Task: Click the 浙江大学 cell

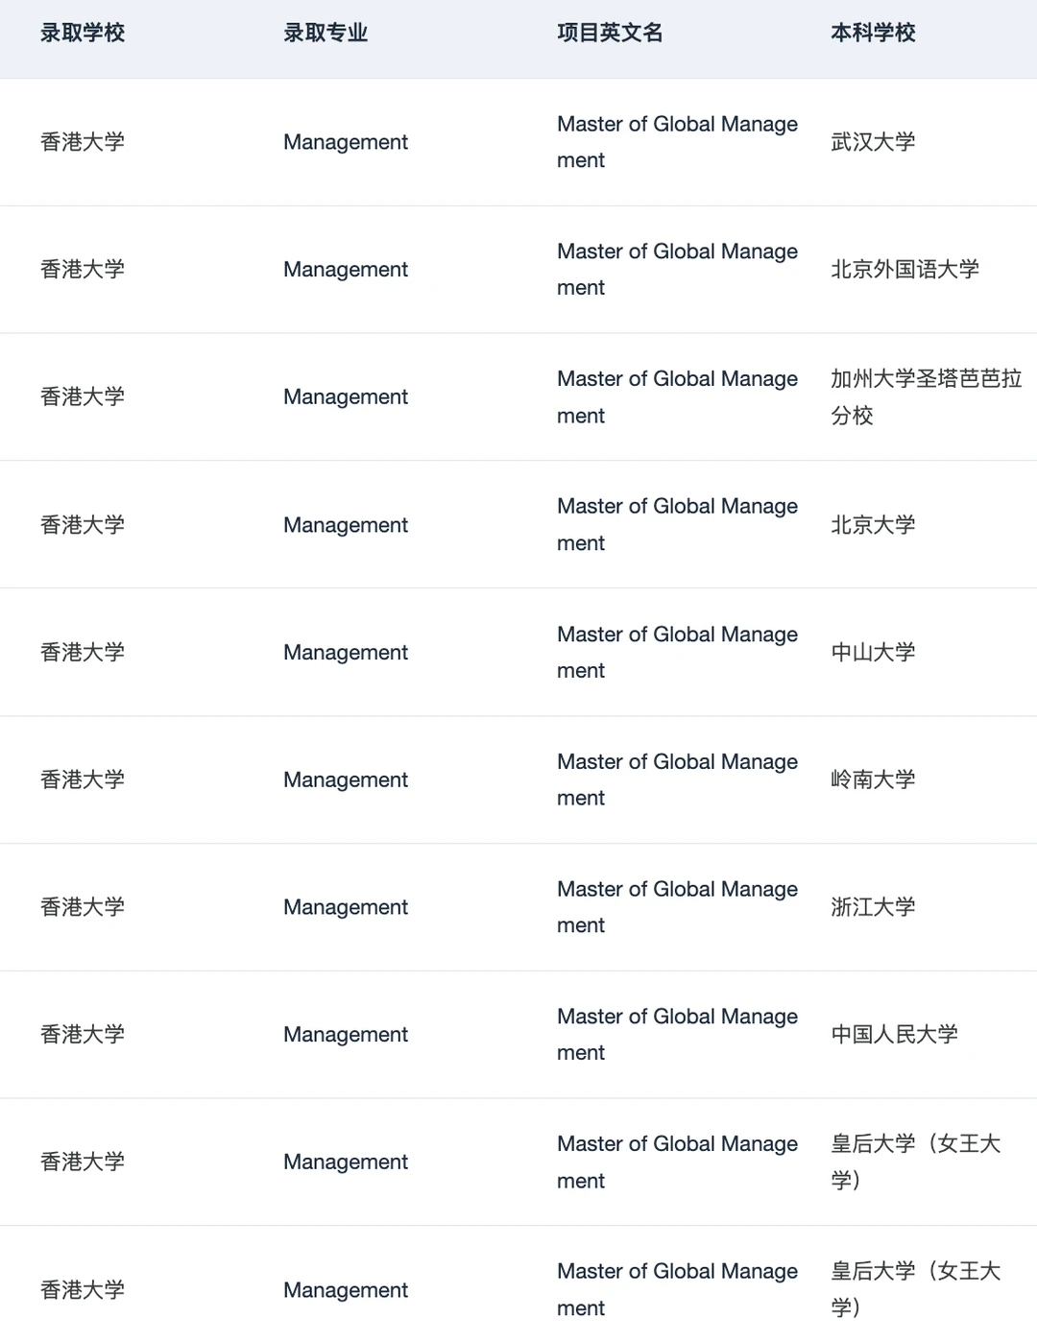Action: (x=873, y=907)
